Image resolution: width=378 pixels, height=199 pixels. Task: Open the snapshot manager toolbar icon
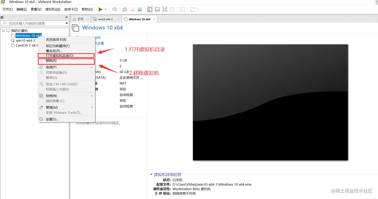click(x=140, y=10)
